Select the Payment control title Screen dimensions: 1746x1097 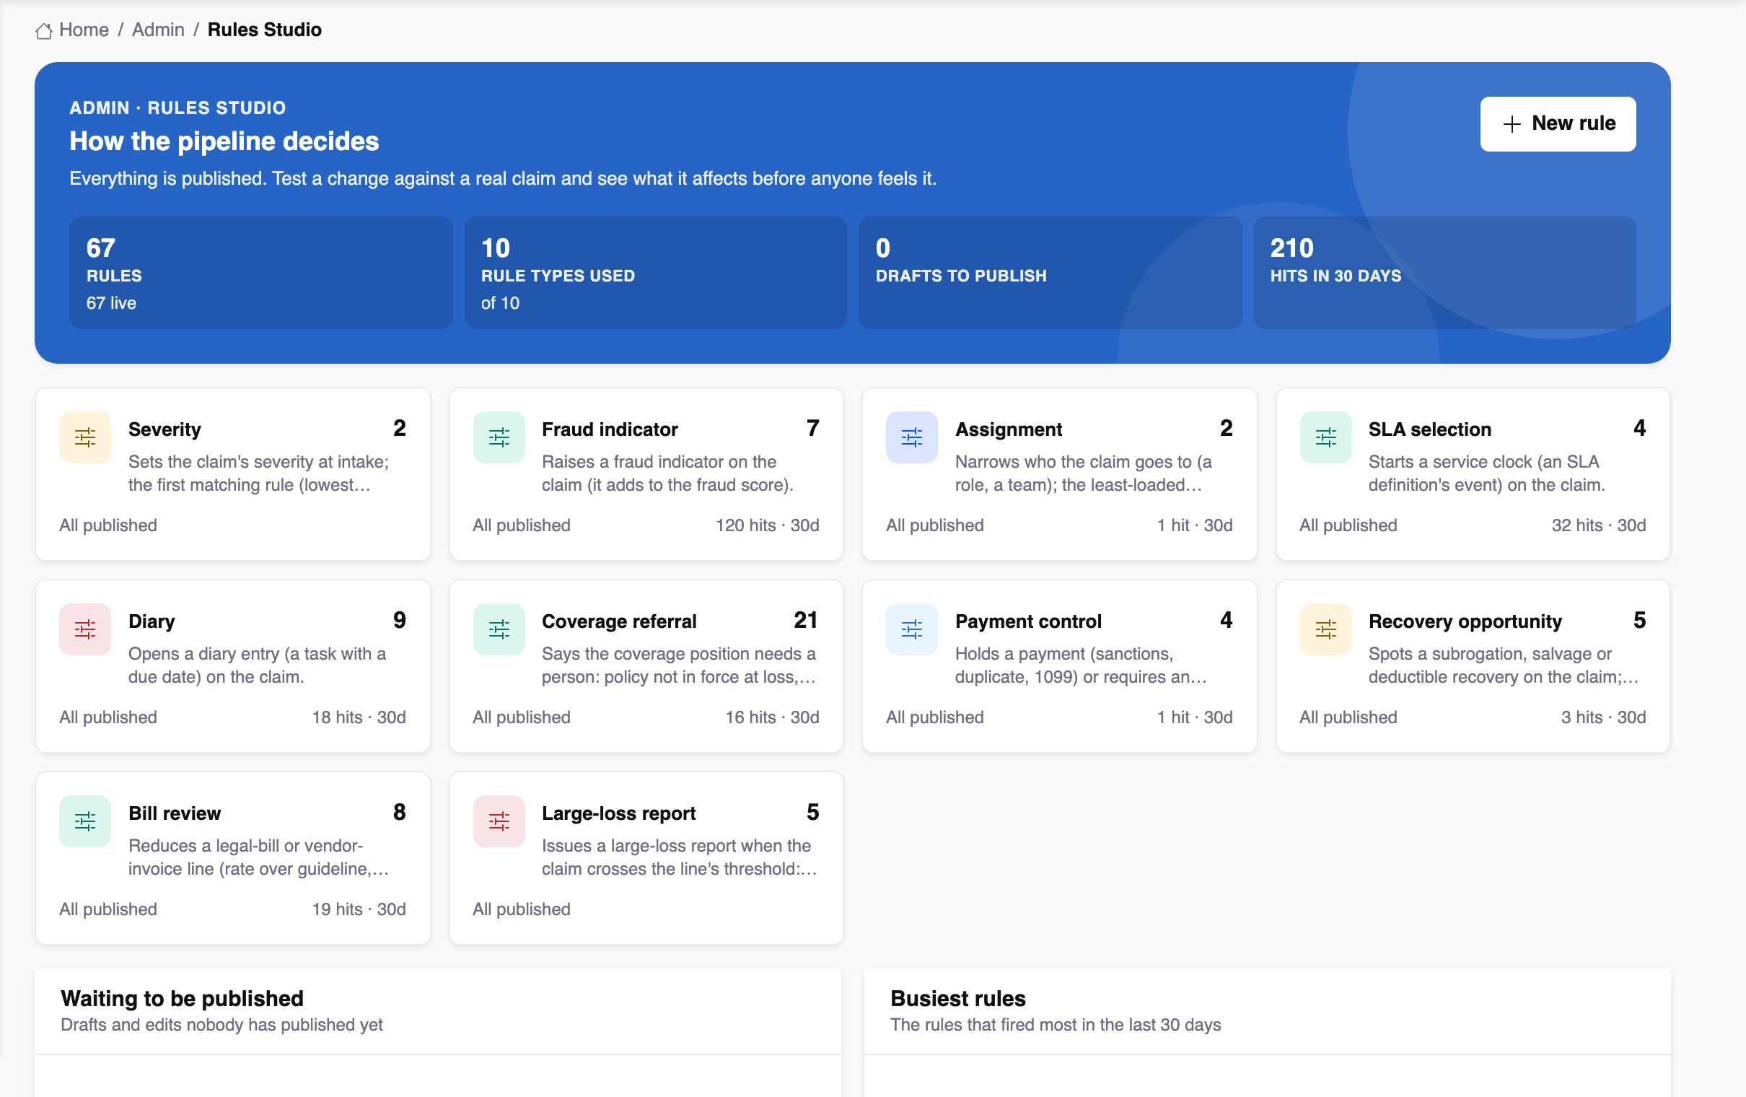coord(1028,622)
